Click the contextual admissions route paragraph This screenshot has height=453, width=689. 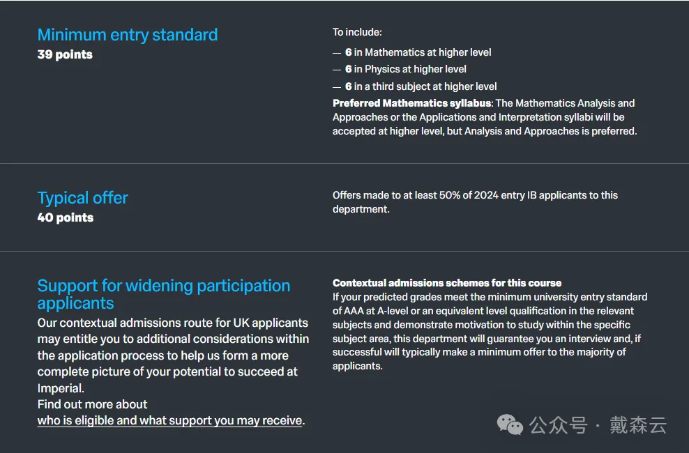coord(172,355)
